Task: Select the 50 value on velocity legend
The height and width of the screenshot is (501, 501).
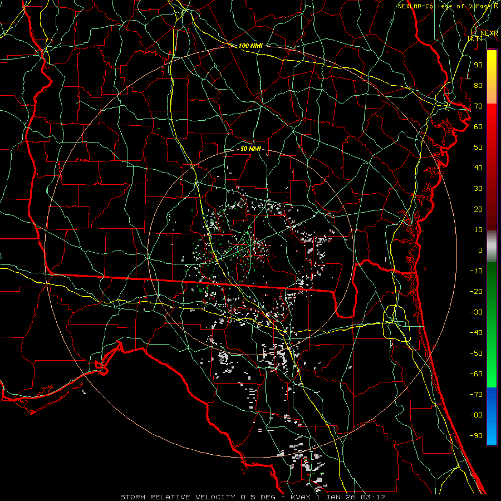Action: coord(478,148)
